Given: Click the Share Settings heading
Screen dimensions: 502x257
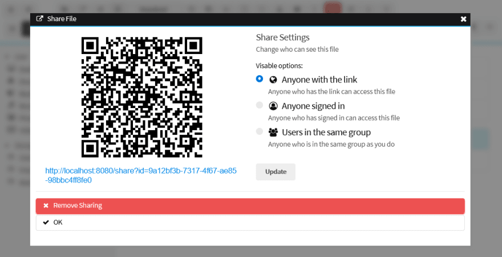Looking at the screenshot, I should [282, 38].
